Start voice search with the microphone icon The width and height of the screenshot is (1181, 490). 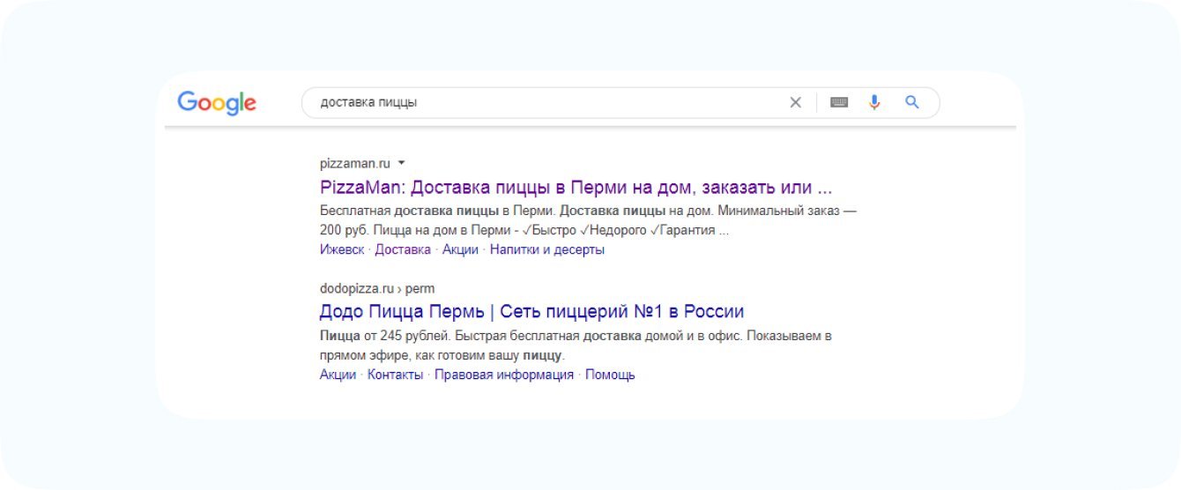coord(874,102)
